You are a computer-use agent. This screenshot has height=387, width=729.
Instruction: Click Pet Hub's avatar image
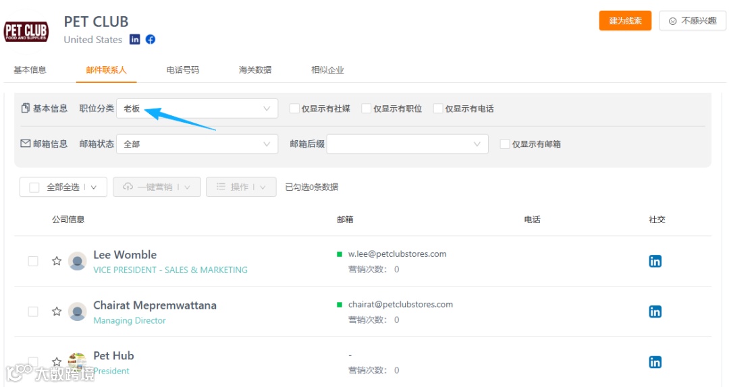(77, 362)
